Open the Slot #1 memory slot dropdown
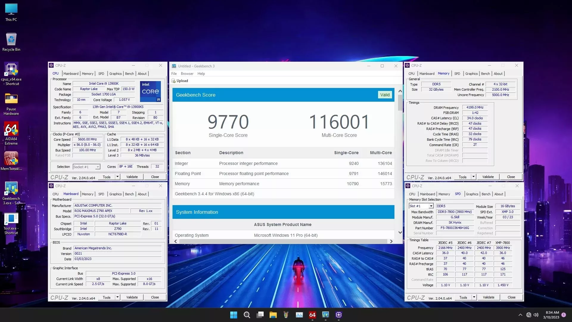Screen dimensions: 572x322 431,206
